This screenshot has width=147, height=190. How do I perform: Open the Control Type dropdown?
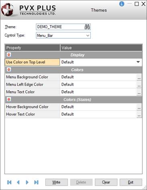pyautogui.click(x=63, y=36)
